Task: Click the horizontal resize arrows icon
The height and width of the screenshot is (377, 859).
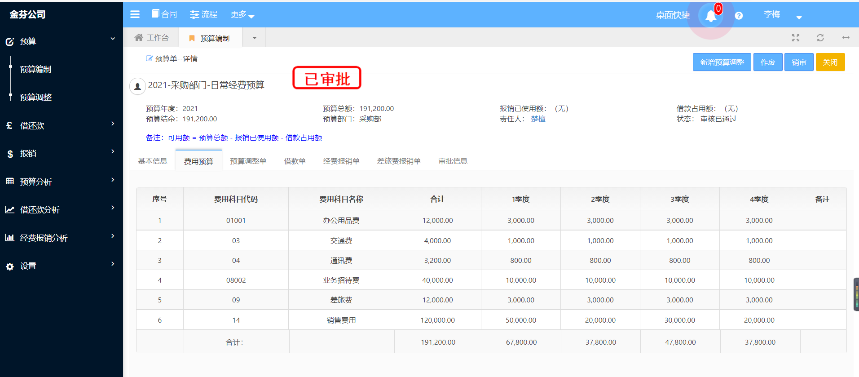Action: [x=846, y=37]
